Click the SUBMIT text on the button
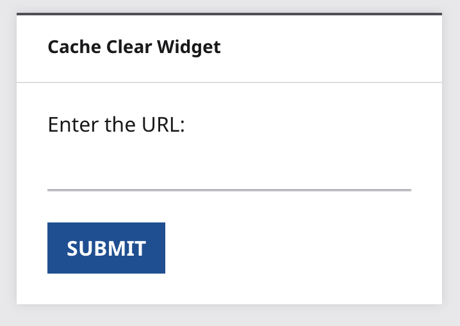This screenshot has width=460, height=326. click(106, 249)
